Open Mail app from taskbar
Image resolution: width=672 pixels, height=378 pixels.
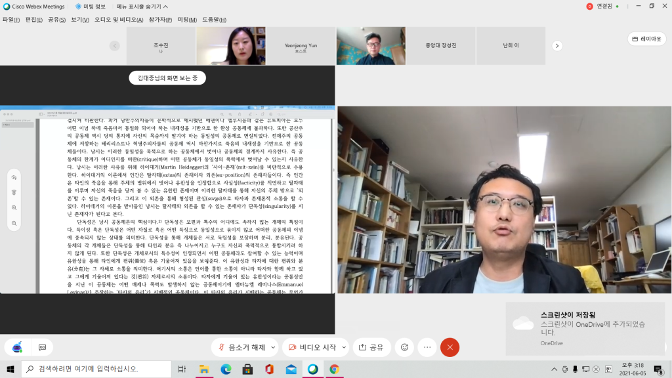(x=291, y=369)
